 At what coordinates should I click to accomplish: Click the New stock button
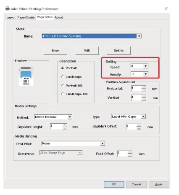[x=55, y=51]
